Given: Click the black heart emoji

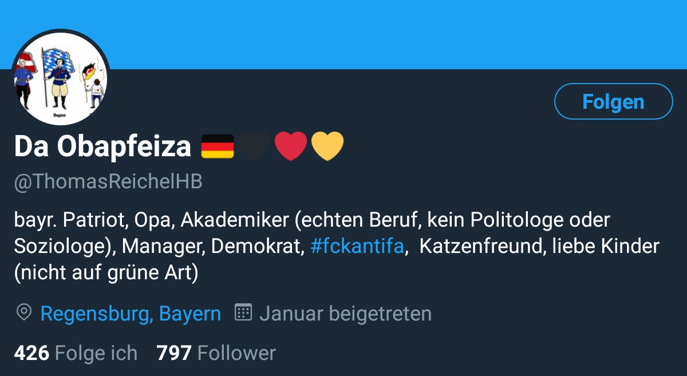Looking at the screenshot, I should coord(255,147).
